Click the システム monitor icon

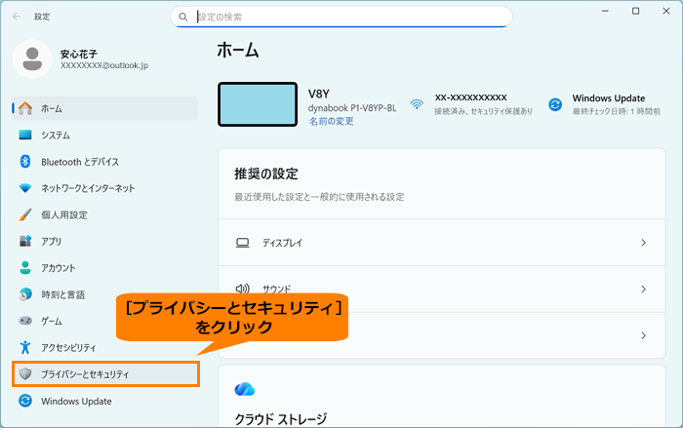(25, 135)
